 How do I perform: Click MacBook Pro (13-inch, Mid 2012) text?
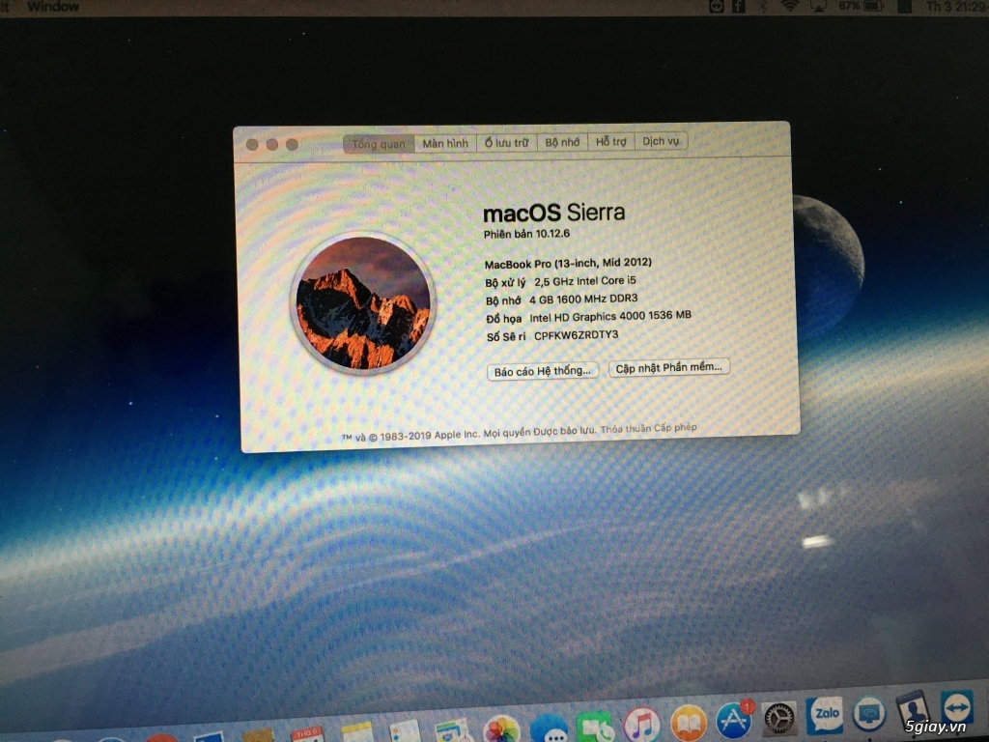[x=568, y=263]
